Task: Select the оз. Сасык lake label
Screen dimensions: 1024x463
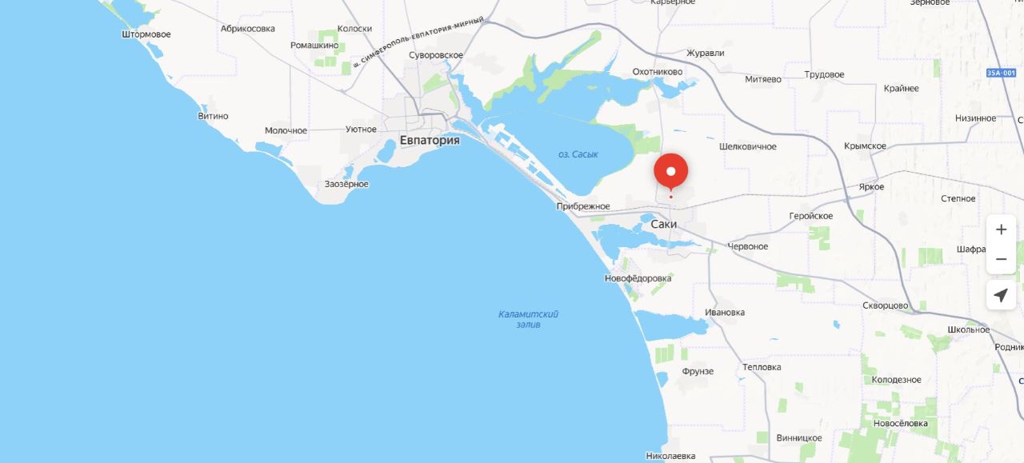Action: pos(578,154)
